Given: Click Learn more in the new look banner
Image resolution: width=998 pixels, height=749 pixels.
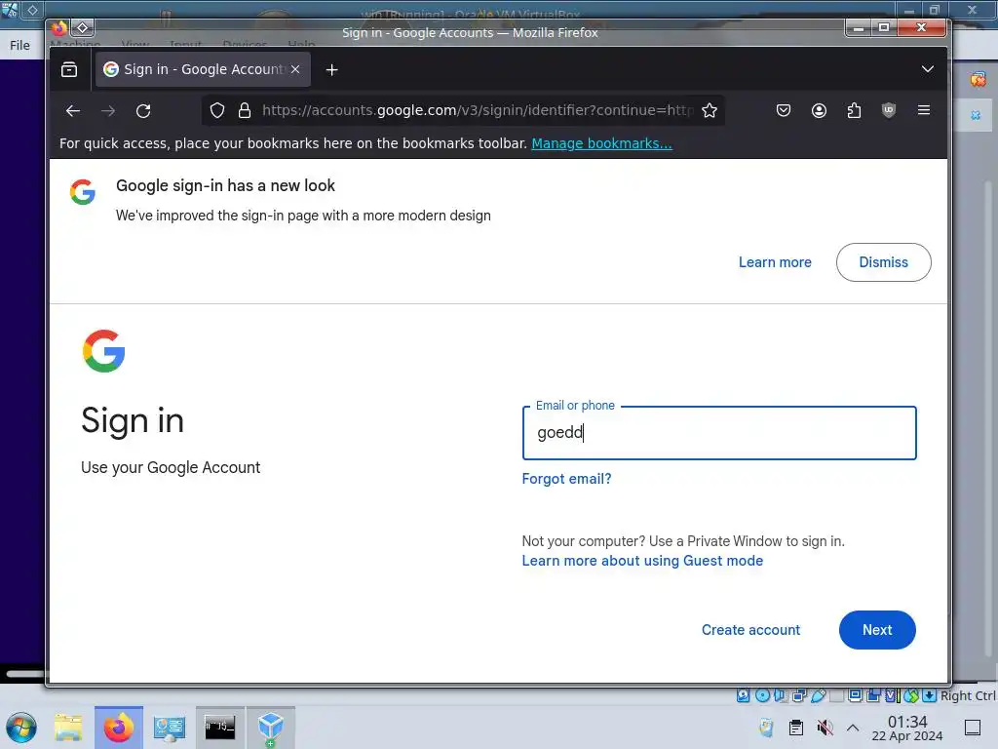Looking at the screenshot, I should pos(775,262).
